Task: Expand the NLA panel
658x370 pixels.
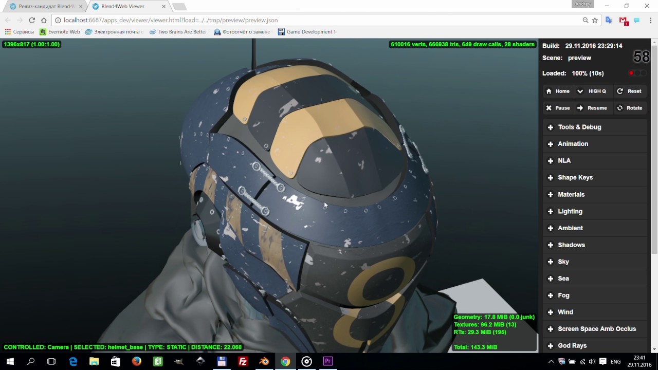Action: click(x=595, y=160)
